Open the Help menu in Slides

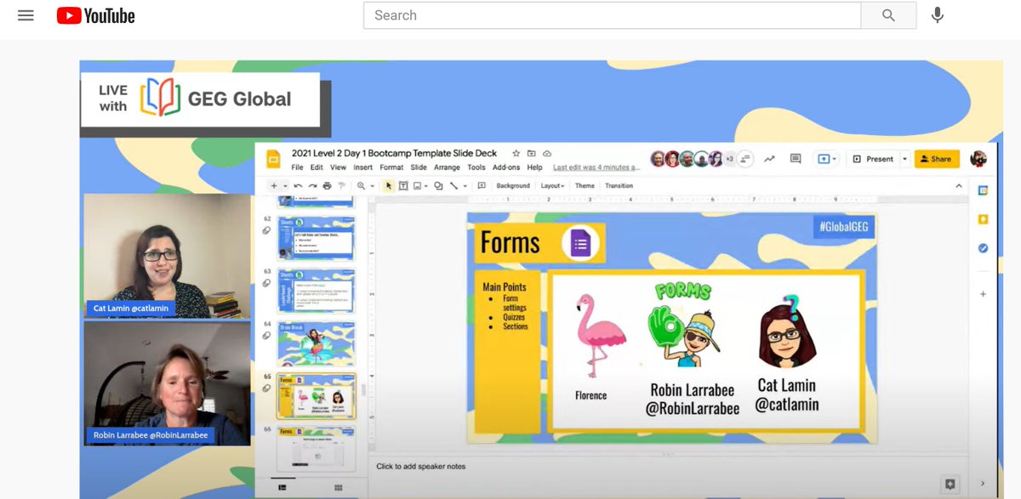point(535,167)
